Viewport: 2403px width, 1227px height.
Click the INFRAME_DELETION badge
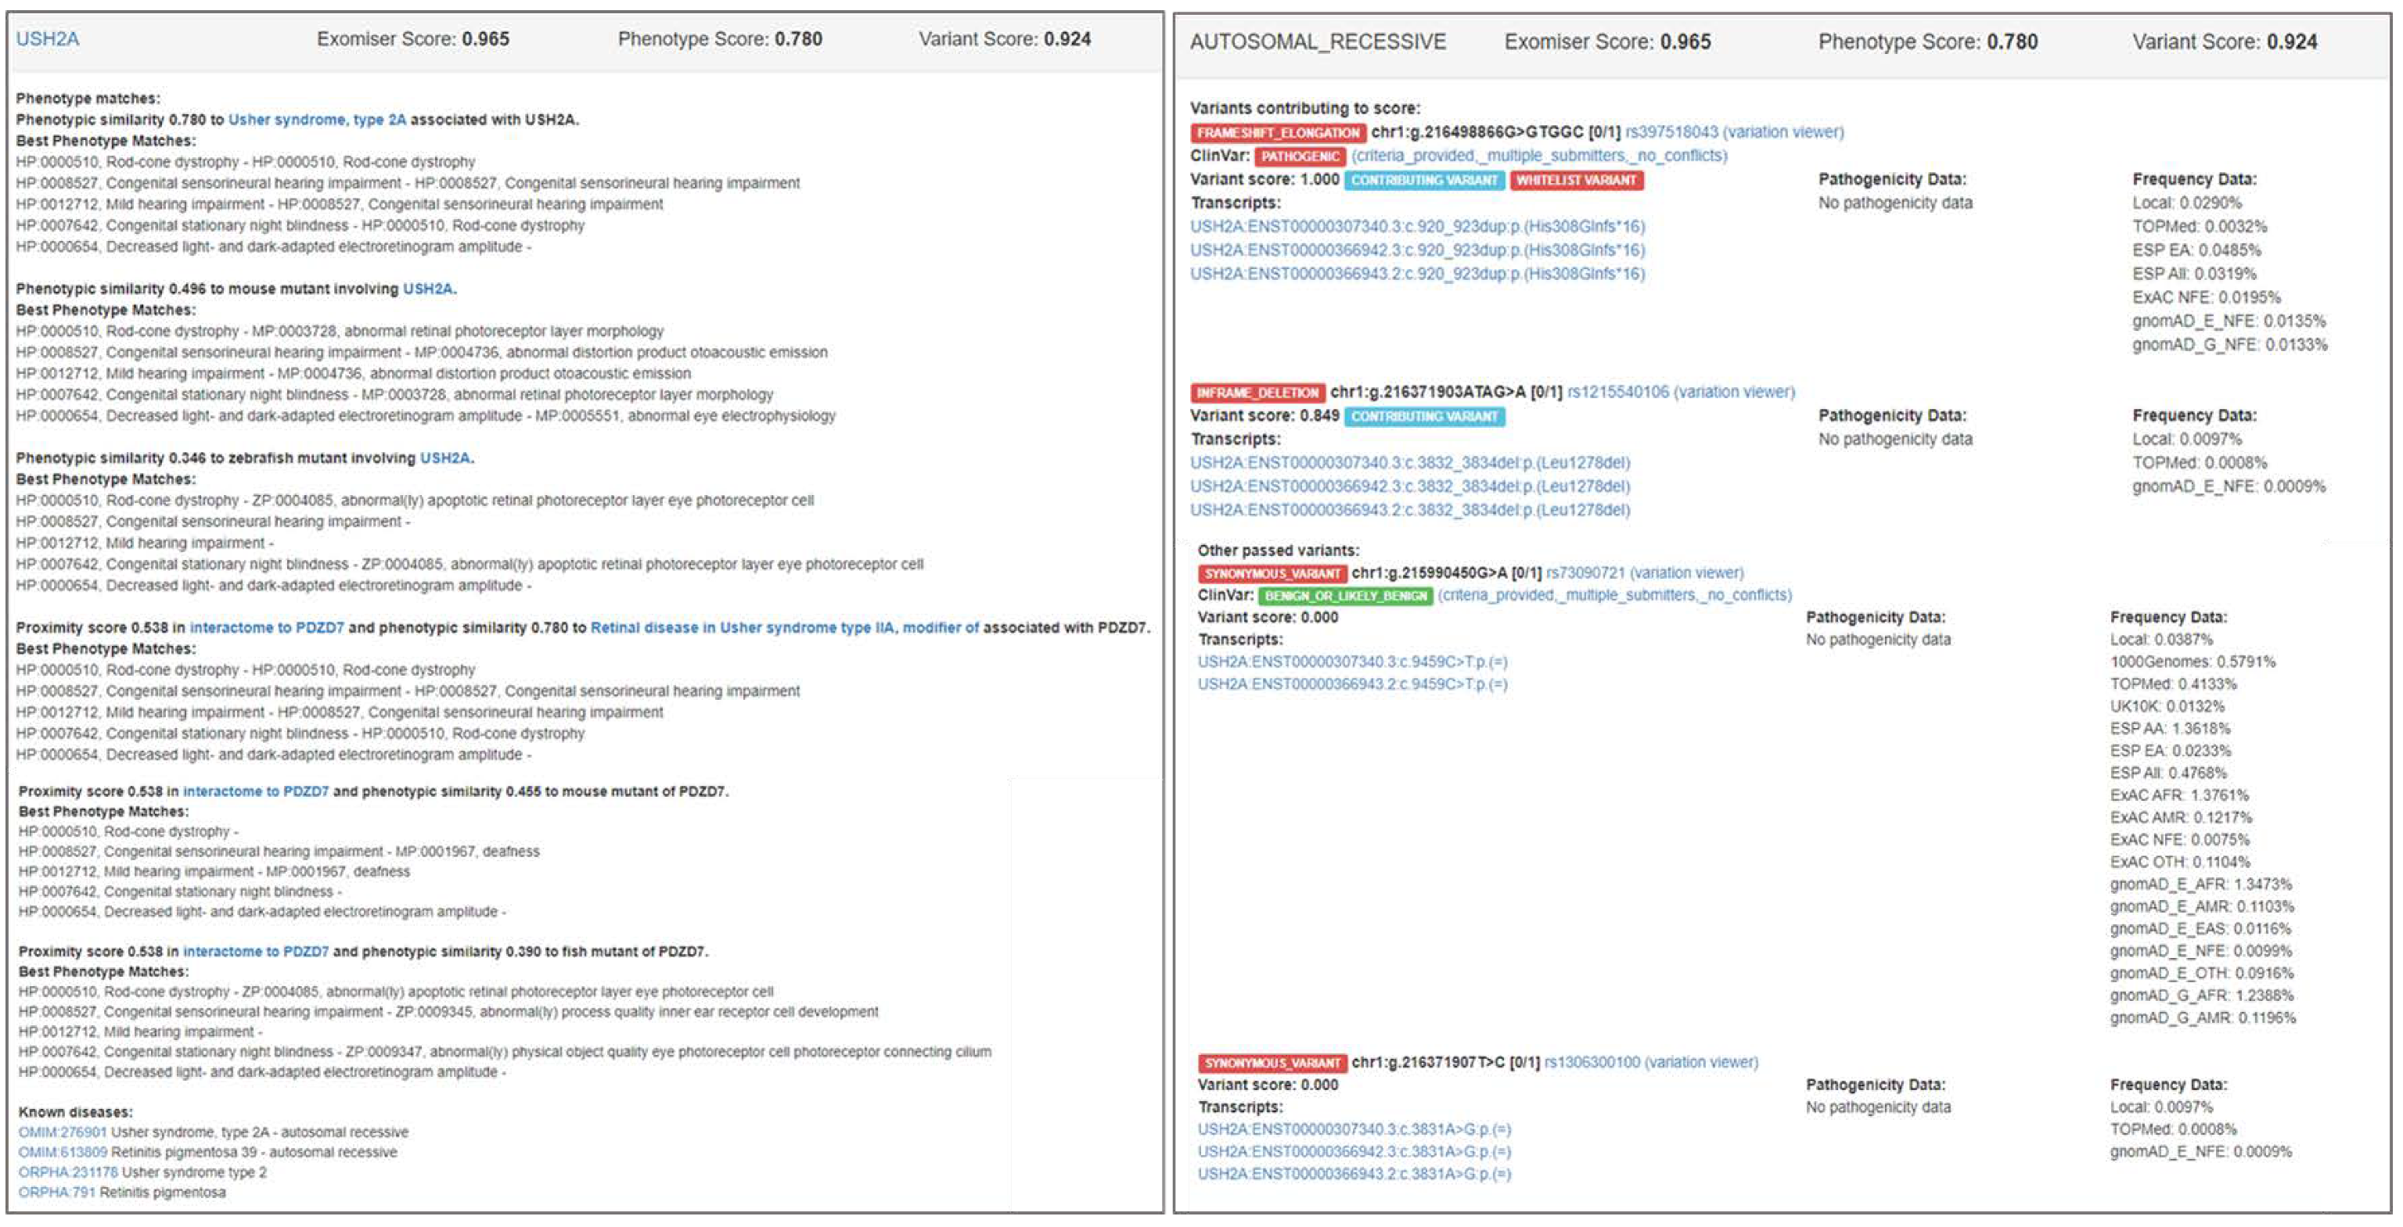[1257, 393]
